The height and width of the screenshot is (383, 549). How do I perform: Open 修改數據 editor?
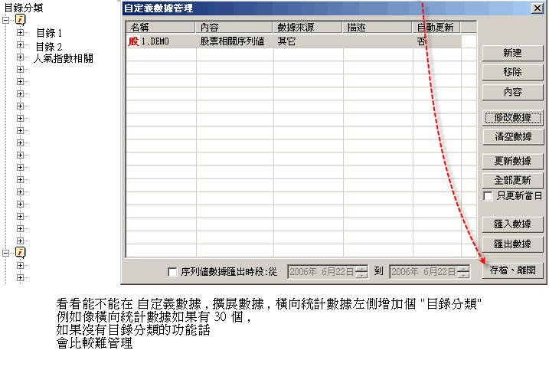[512, 118]
